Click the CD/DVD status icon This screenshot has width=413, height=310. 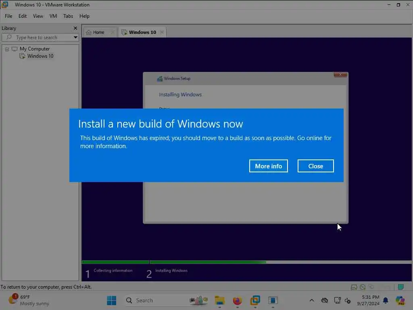363,287
